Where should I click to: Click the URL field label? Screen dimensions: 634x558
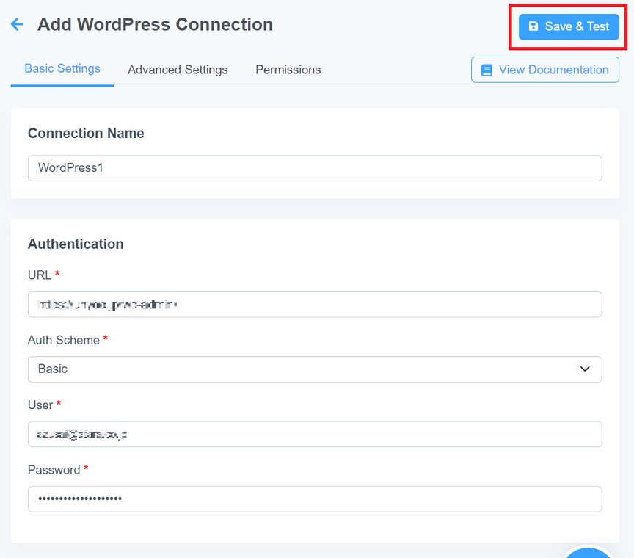tap(39, 275)
